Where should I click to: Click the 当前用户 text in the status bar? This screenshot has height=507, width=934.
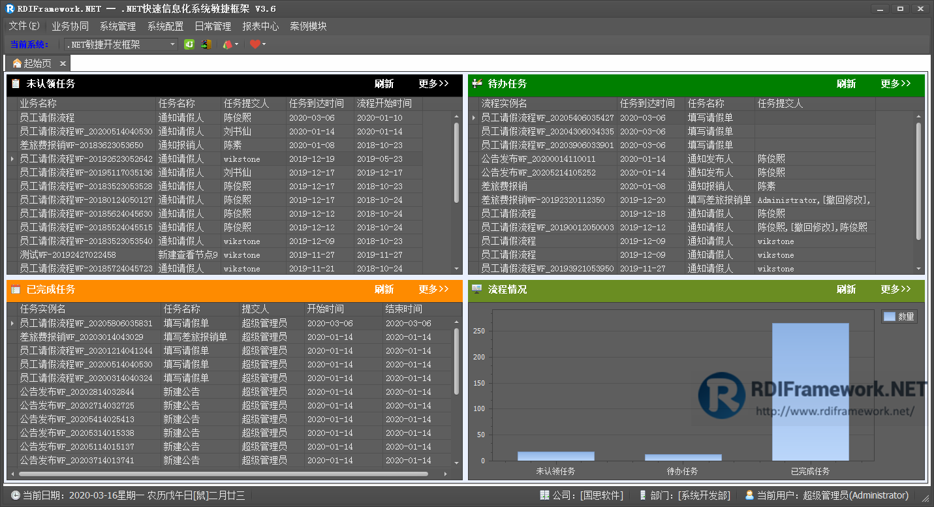(x=833, y=496)
